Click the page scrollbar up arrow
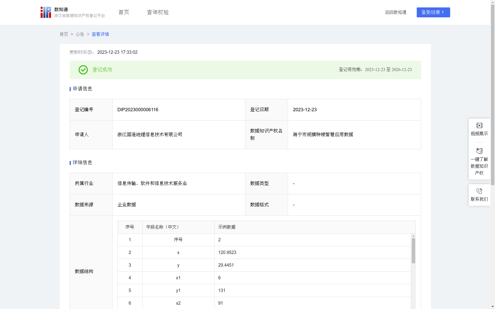Viewport: 495px width, 309px height. (x=493, y=2)
